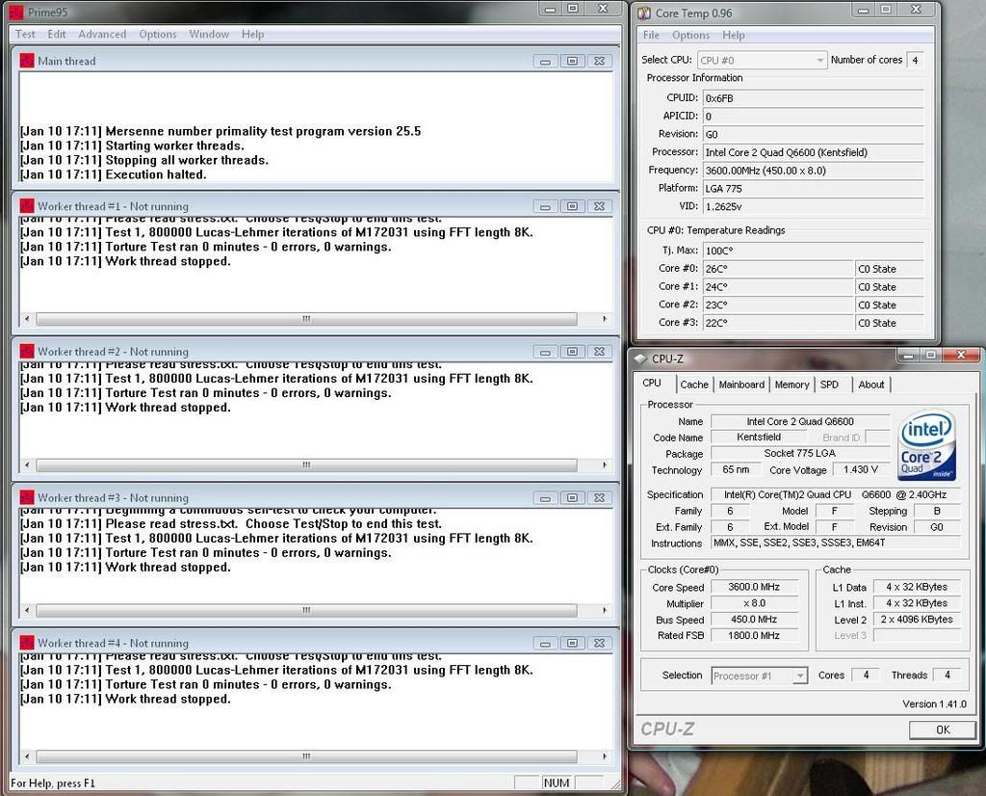The image size is (986, 796).
Task: Open the Help menu in Core Temp
Action: coord(733,36)
